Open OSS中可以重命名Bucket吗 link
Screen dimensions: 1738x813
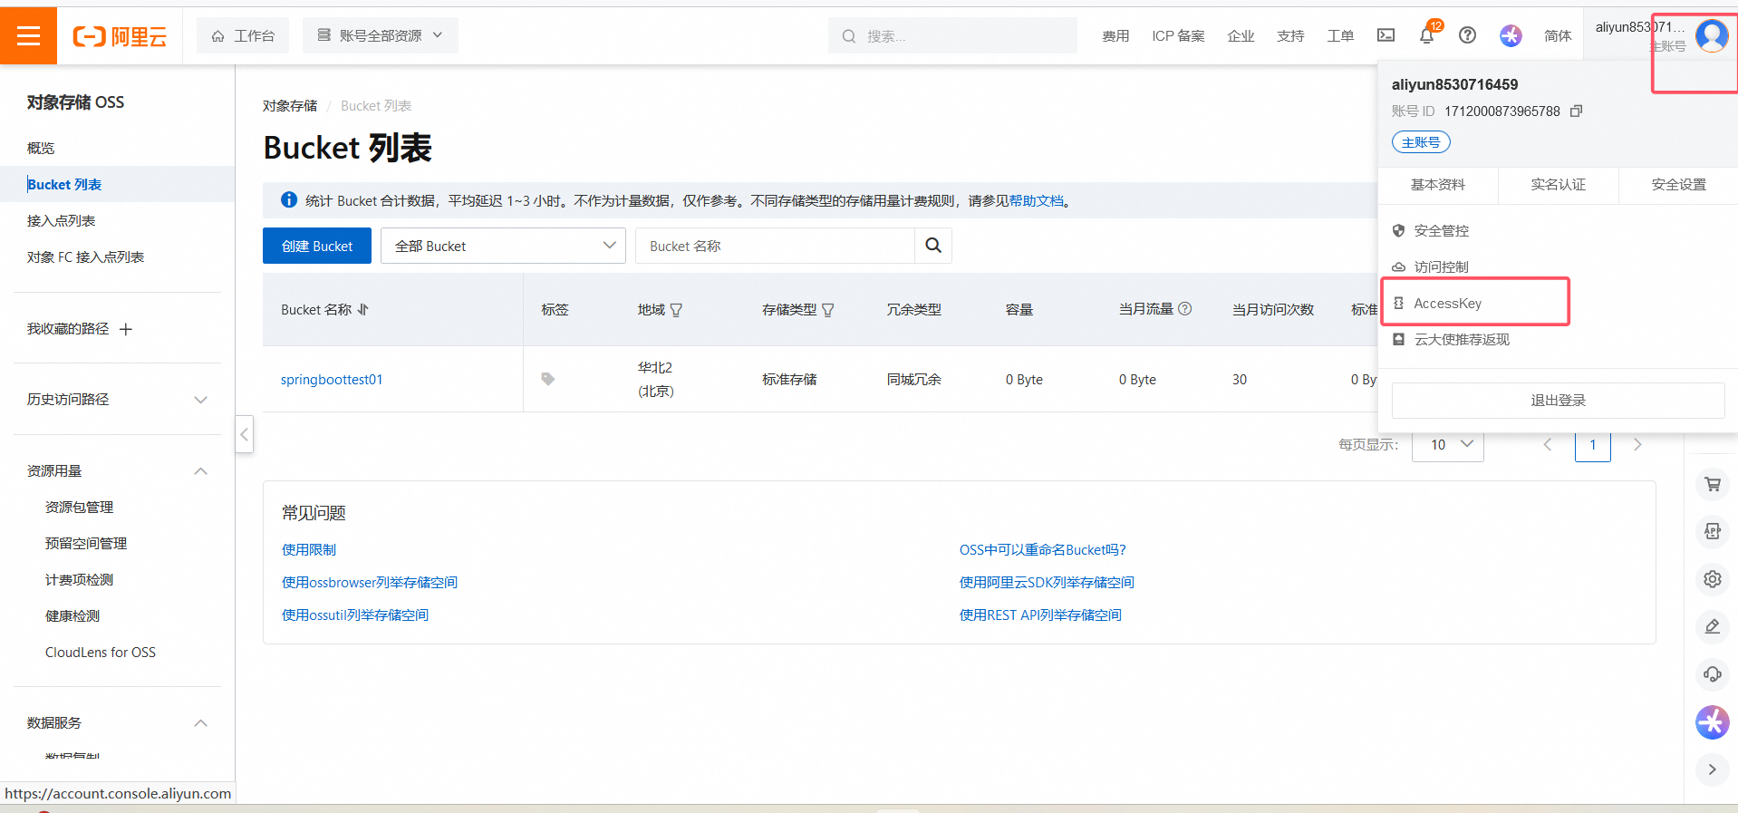tap(1042, 550)
